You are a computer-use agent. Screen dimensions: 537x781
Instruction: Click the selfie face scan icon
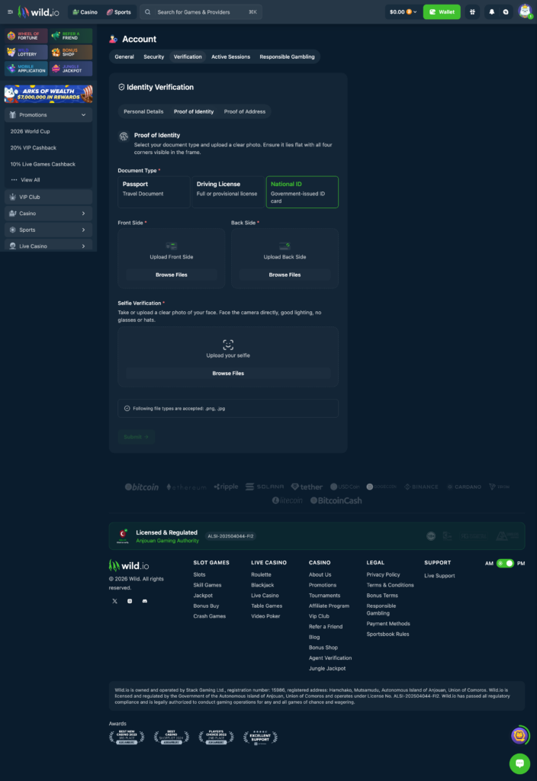click(228, 345)
